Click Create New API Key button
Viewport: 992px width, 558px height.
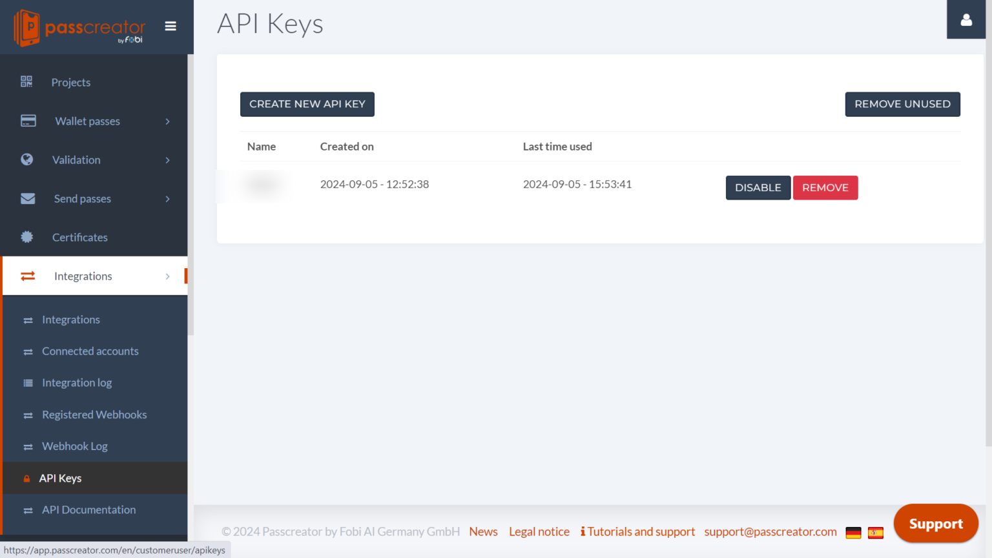[307, 104]
